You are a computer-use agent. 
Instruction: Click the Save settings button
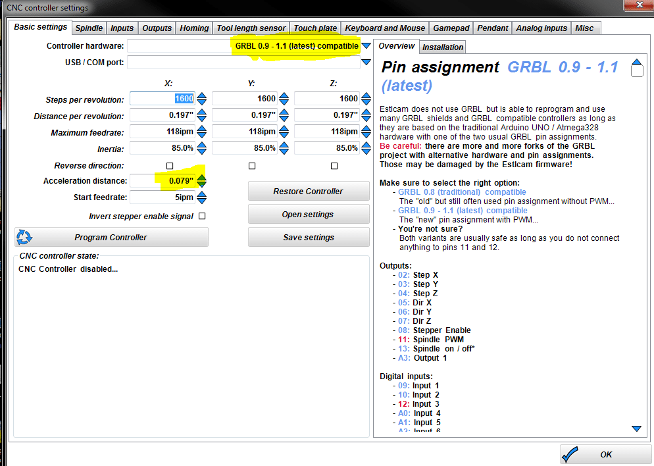[309, 237]
